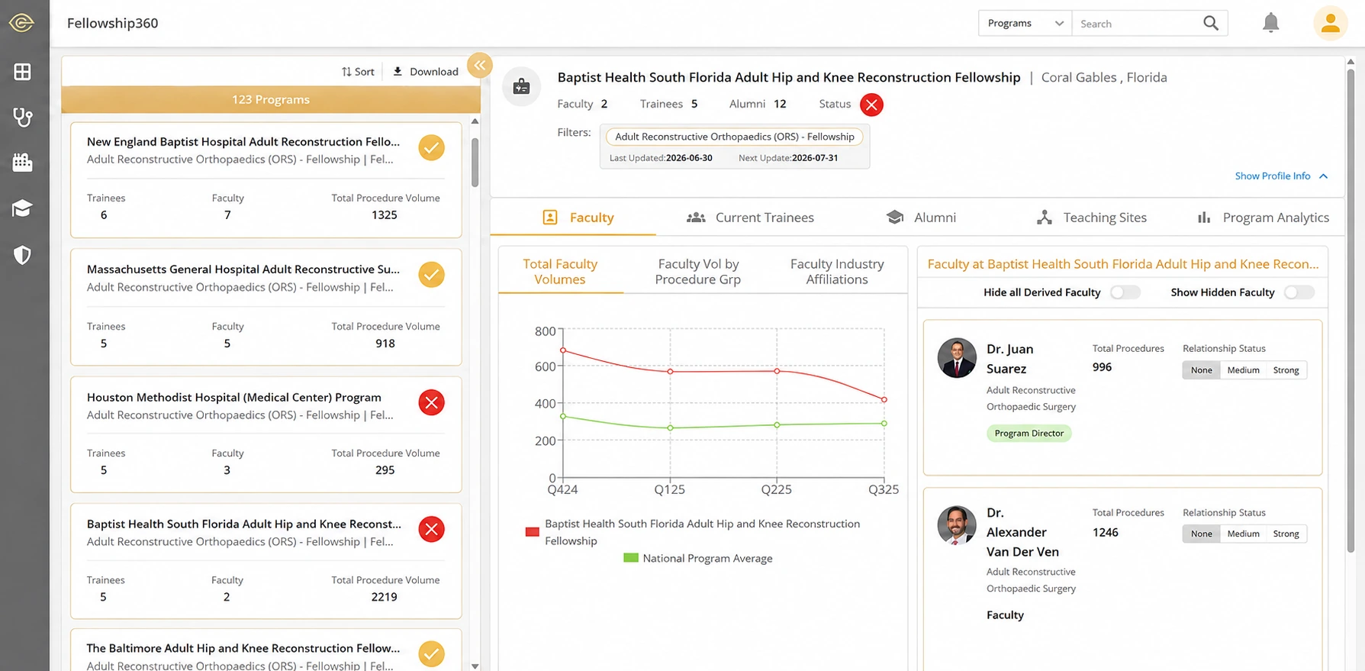Viewport: 1365px width, 671px height.
Task: Click the Program Analytics bar chart icon
Action: click(1204, 218)
